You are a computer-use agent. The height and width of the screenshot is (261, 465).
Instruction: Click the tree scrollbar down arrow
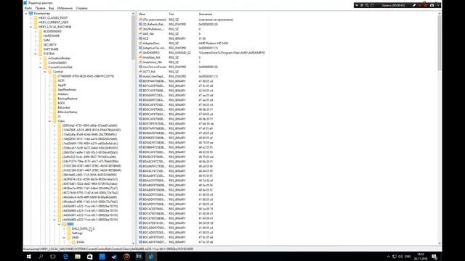(133, 244)
